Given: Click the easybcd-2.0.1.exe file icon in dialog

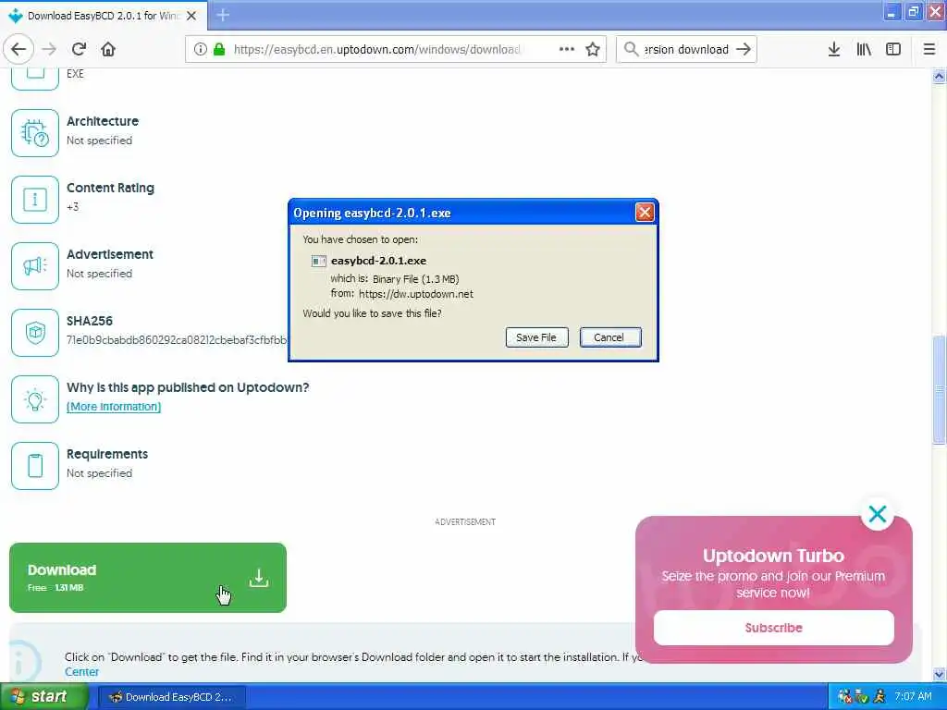Looking at the screenshot, I should click(x=318, y=261).
